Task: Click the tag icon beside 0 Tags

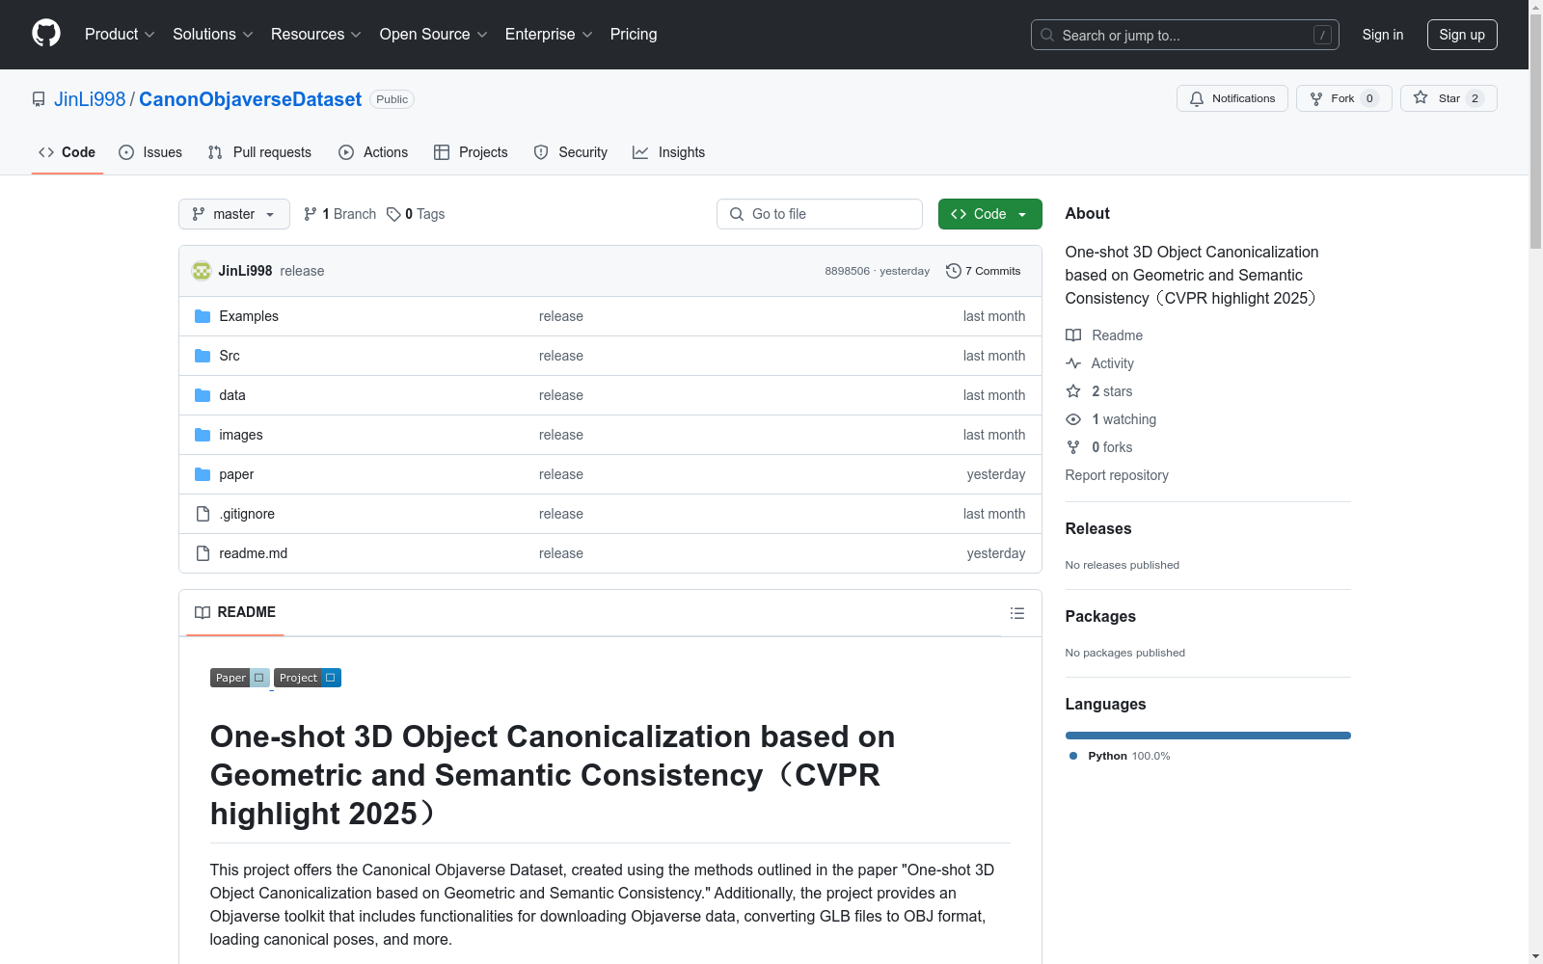Action: [x=393, y=214]
